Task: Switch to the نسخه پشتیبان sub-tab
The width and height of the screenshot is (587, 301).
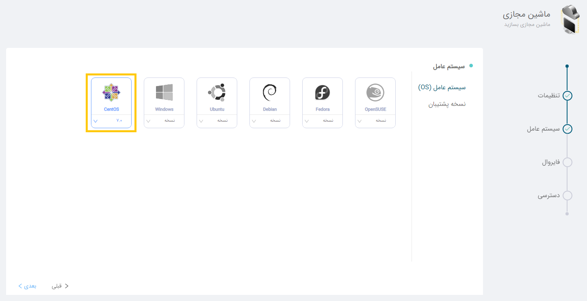Action: pos(447,104)
